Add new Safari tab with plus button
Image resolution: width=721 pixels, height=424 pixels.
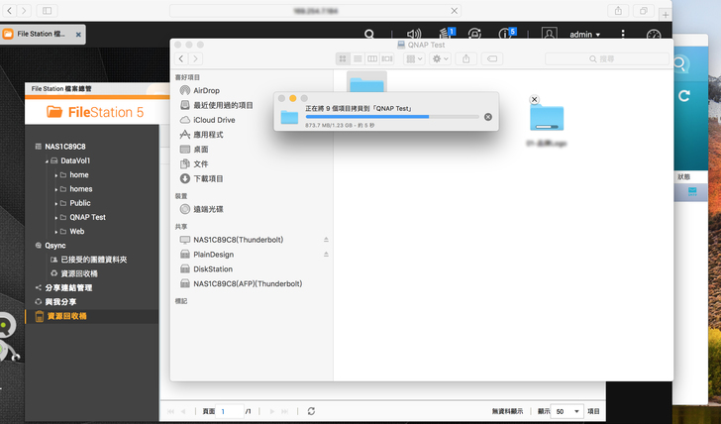[x=666, y=15]
